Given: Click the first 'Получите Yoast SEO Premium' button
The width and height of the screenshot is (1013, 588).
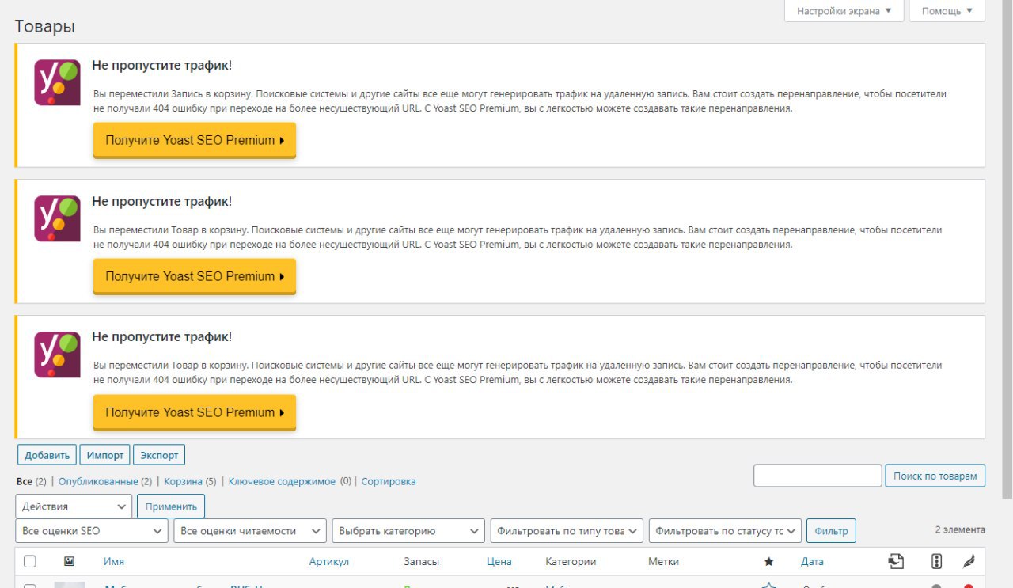Looking at the screenshot, I should click(195, 140).
